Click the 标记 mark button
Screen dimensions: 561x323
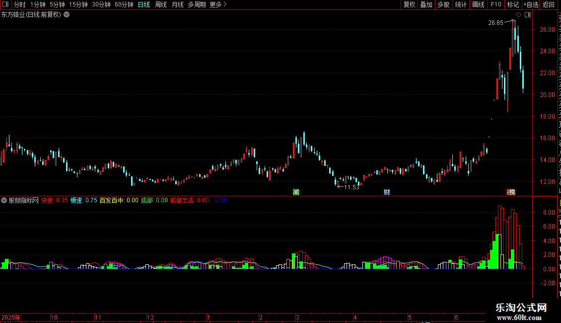click(513, 4)
